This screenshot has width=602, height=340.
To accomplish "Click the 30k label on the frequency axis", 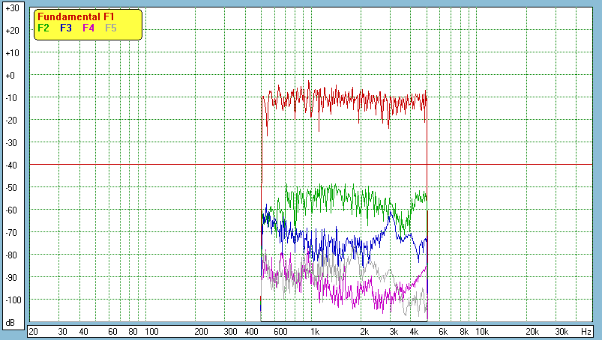I will (x=563, y=331).
